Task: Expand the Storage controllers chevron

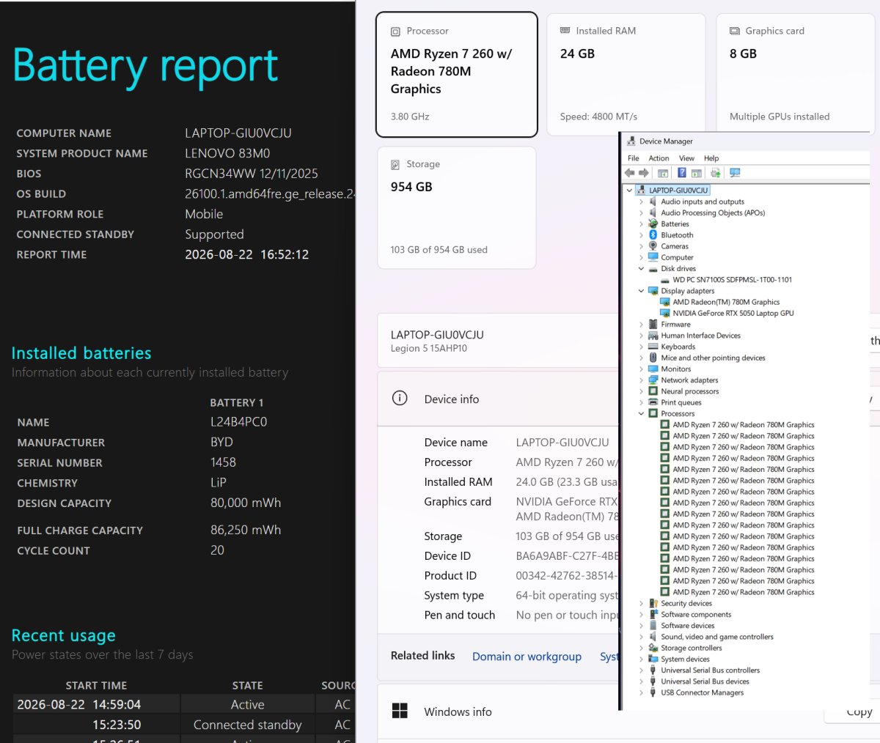Action: [641, 648]
